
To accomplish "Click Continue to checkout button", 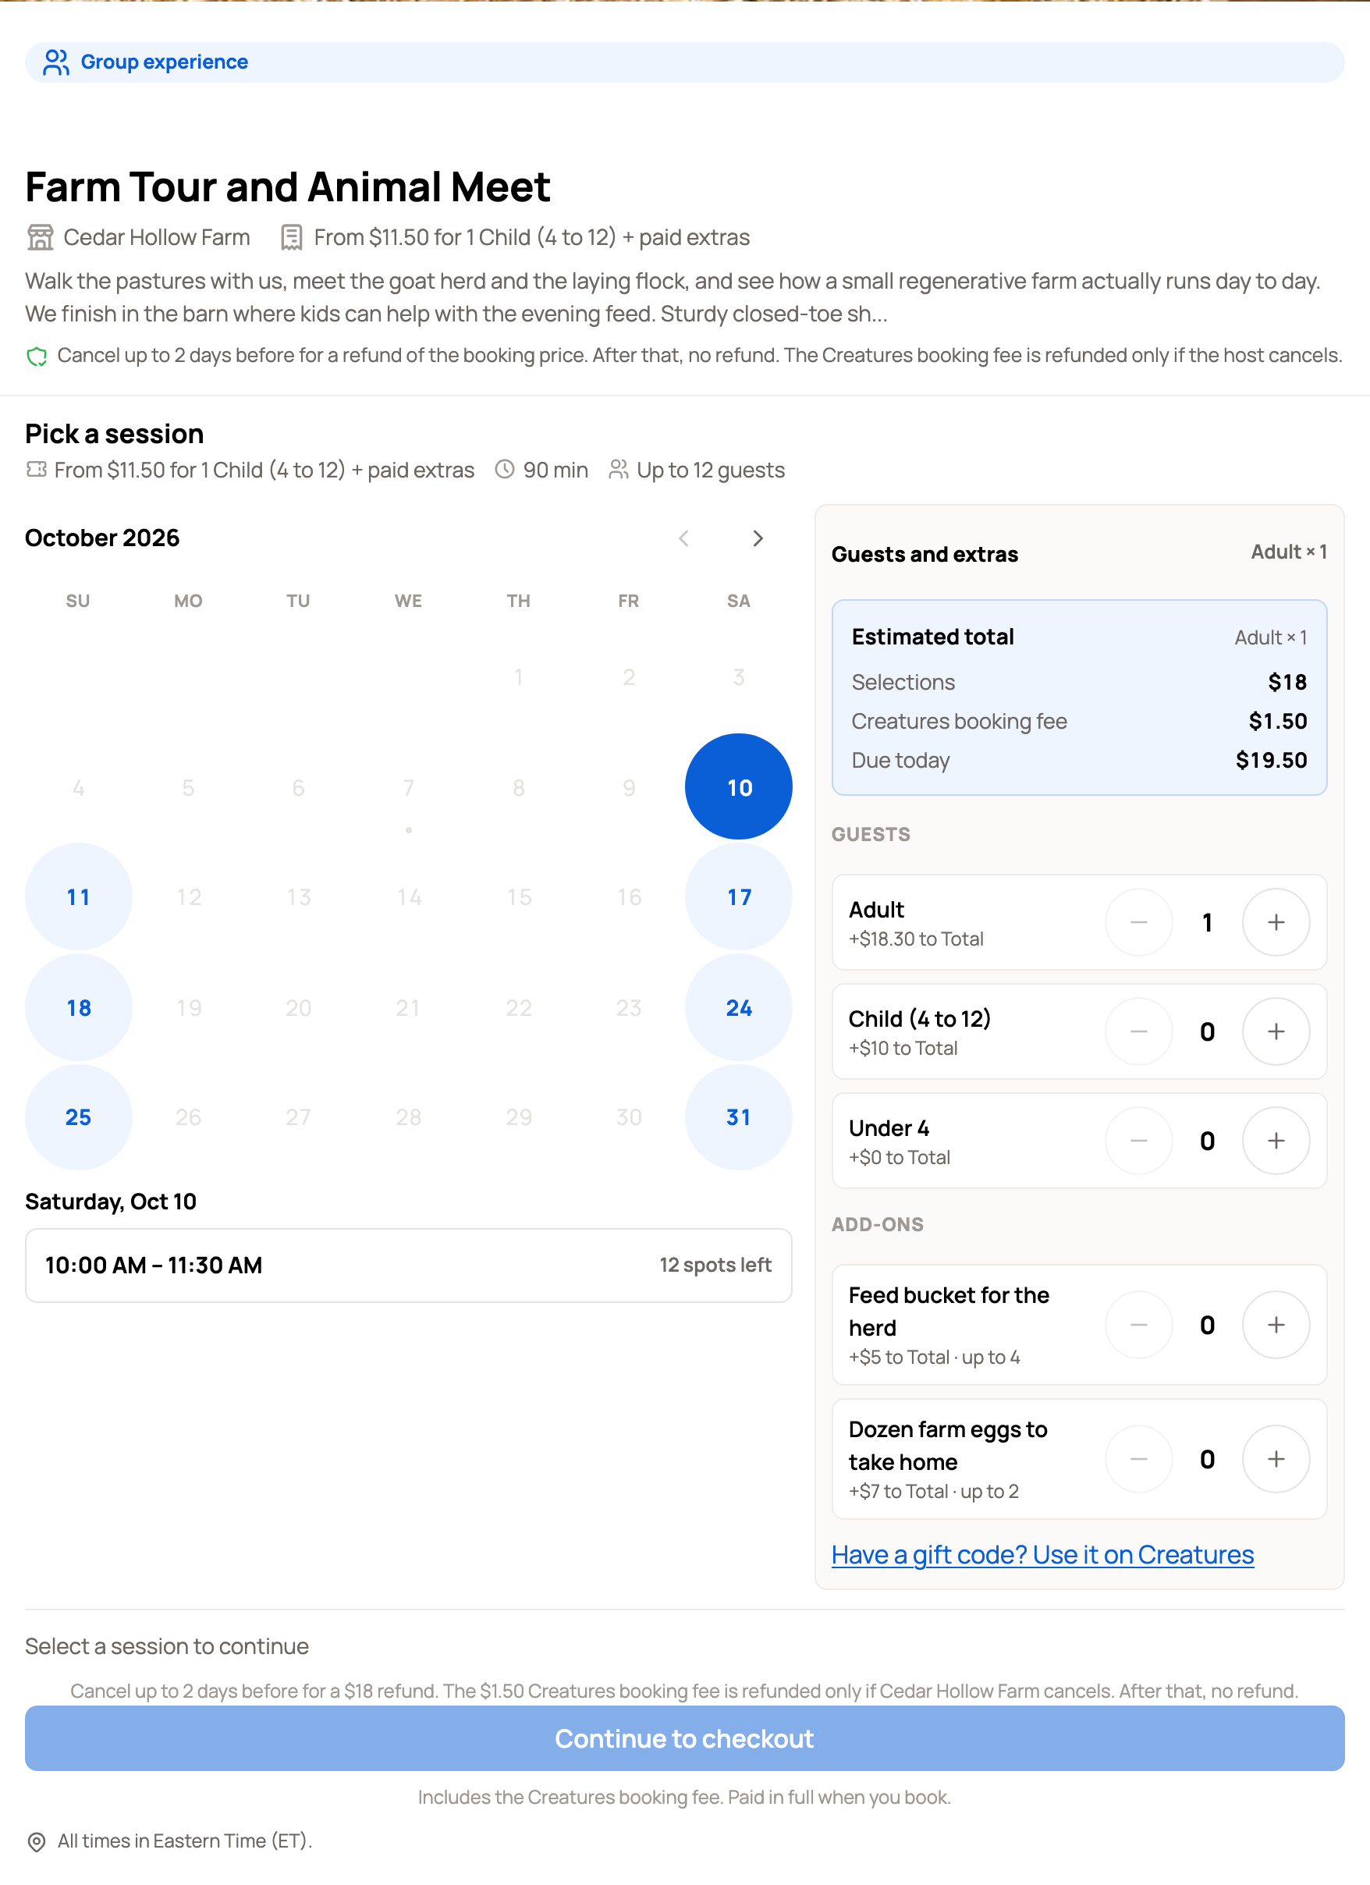I will [x=684, y=1738].
